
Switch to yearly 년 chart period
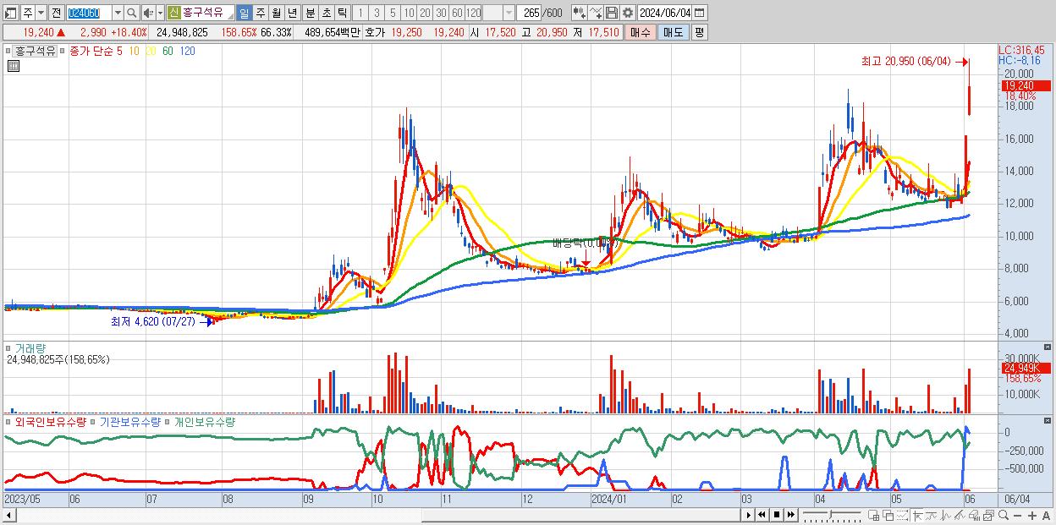click(292, 13)
